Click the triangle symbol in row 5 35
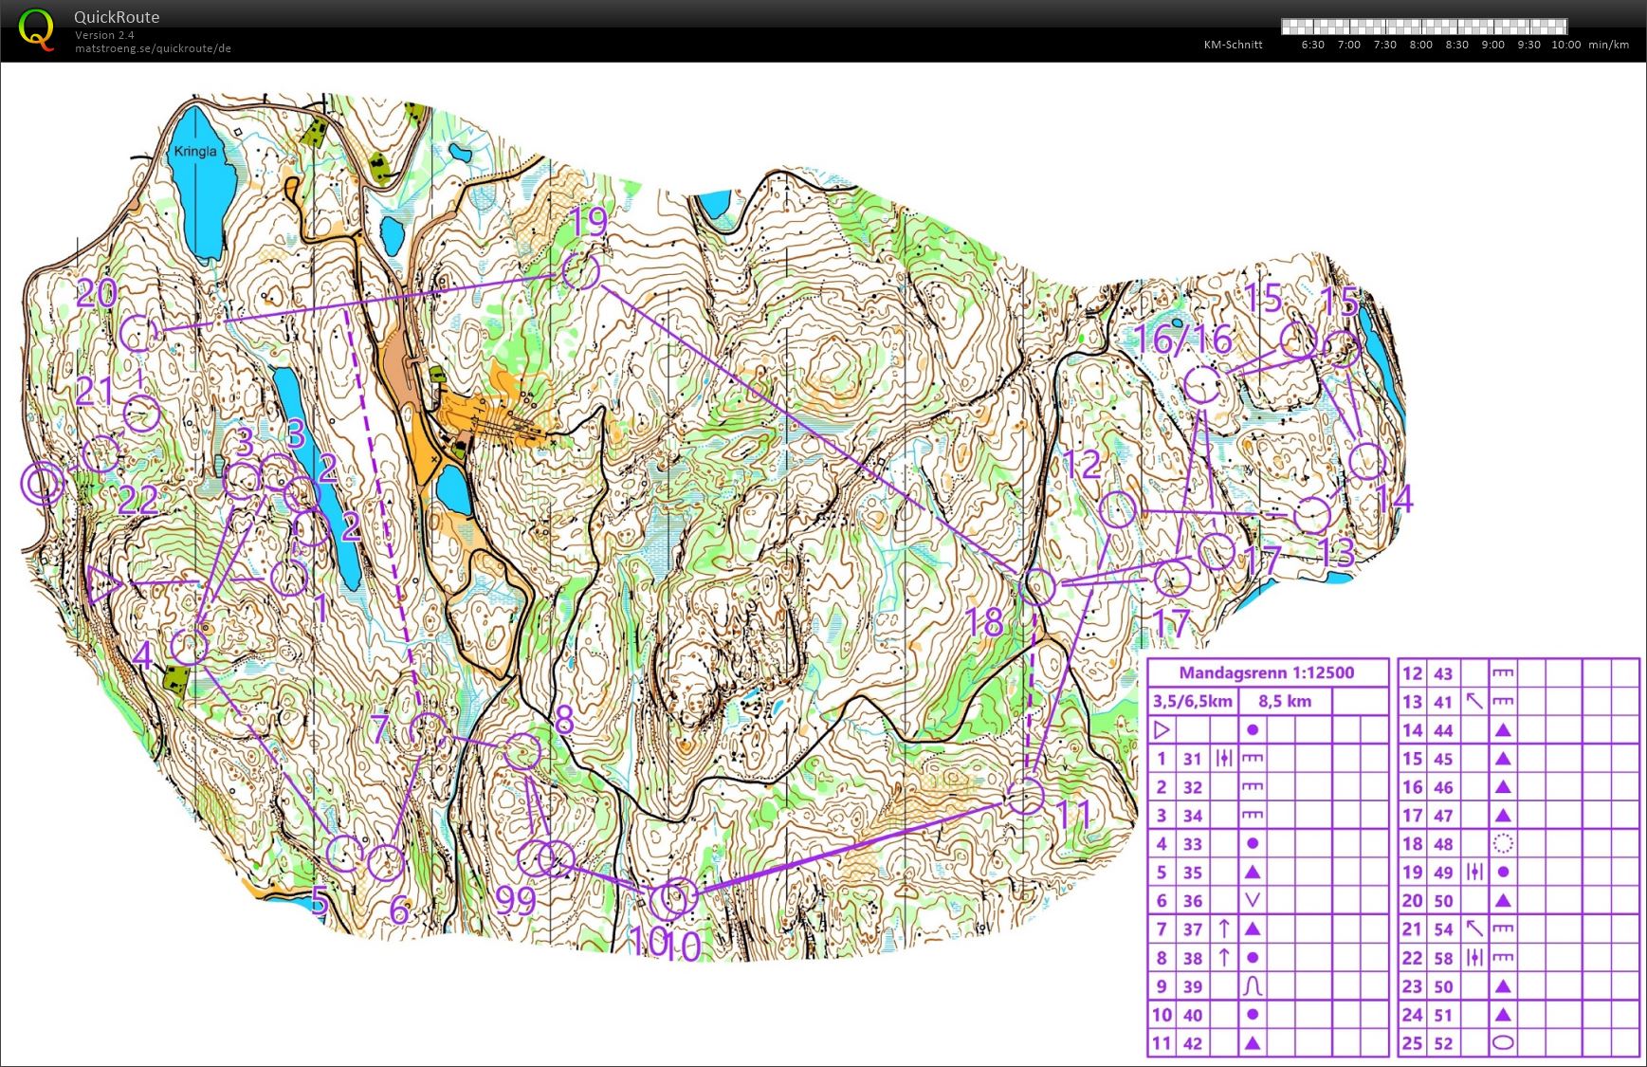 pos(1253,872)
